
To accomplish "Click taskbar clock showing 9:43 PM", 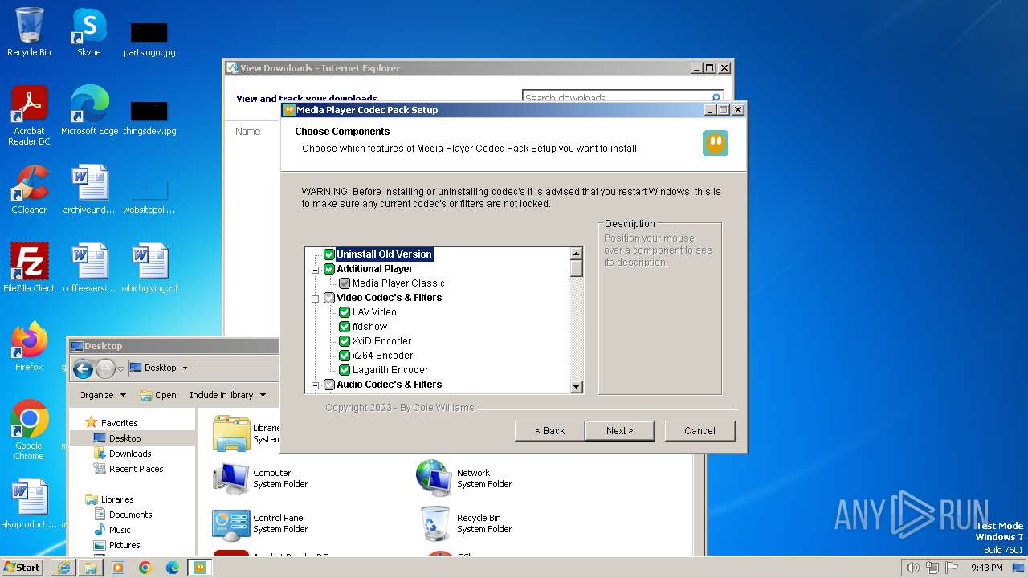I will click(986, 568).
